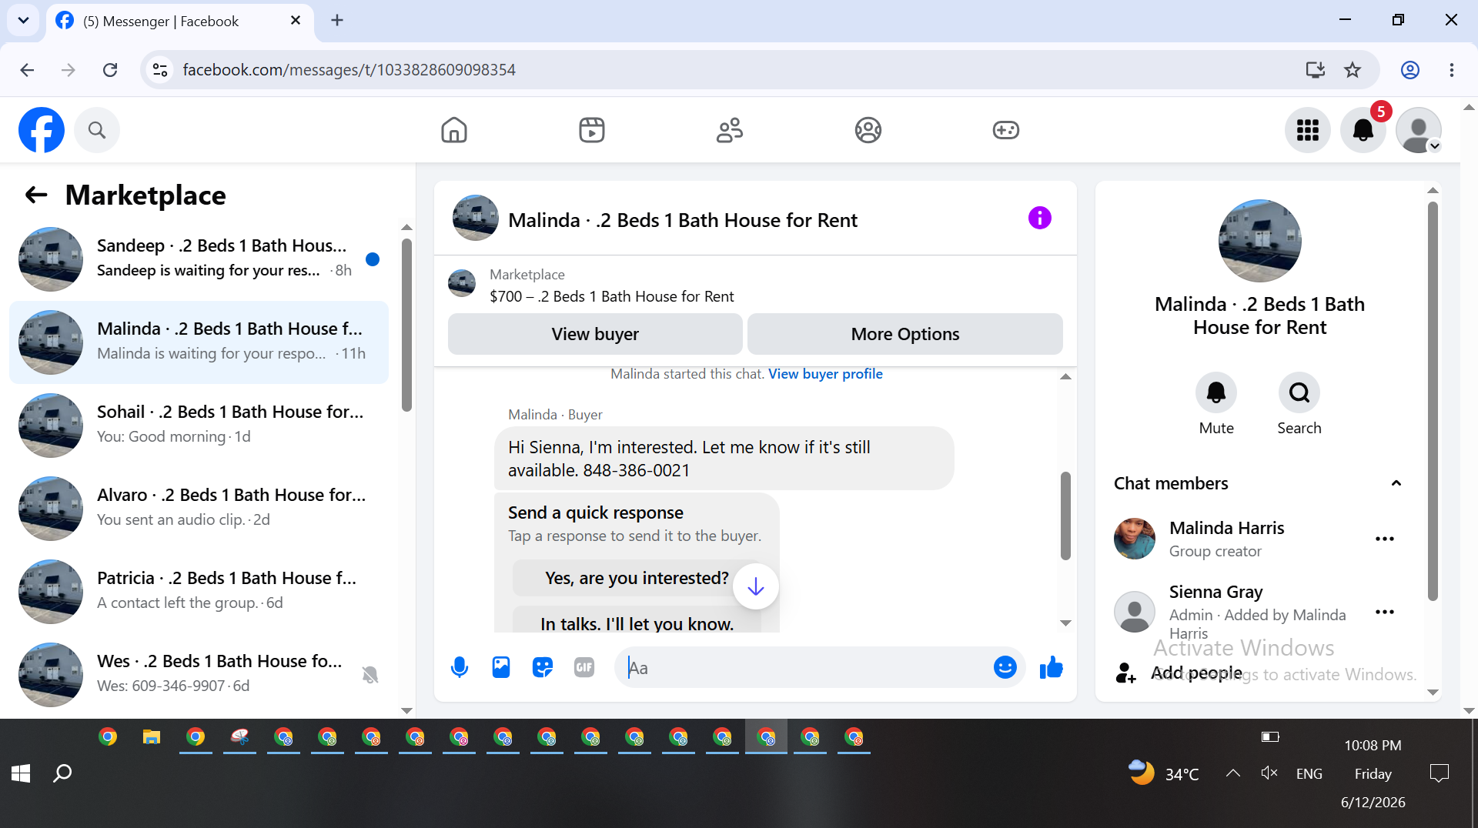Open More Options for the listing
1478x828 pixels.
(905, 334)
